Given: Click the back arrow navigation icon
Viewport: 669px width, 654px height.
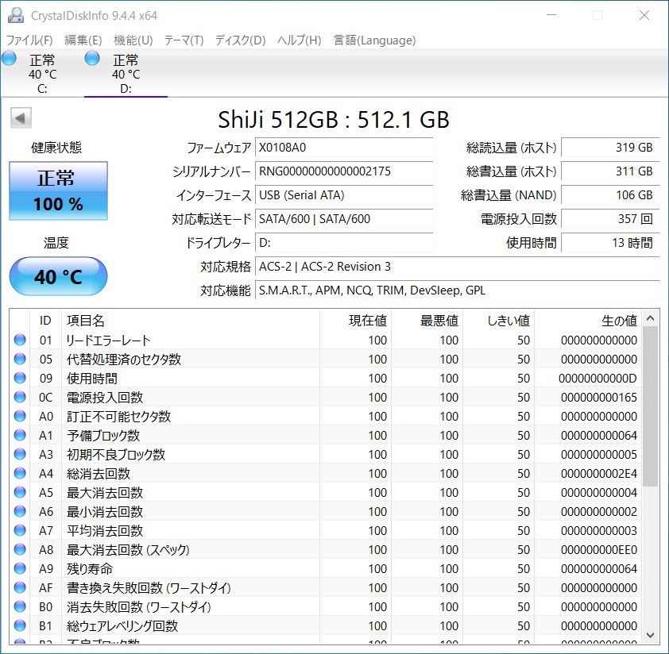Looking at the screenshot, I should pos(20,117).
